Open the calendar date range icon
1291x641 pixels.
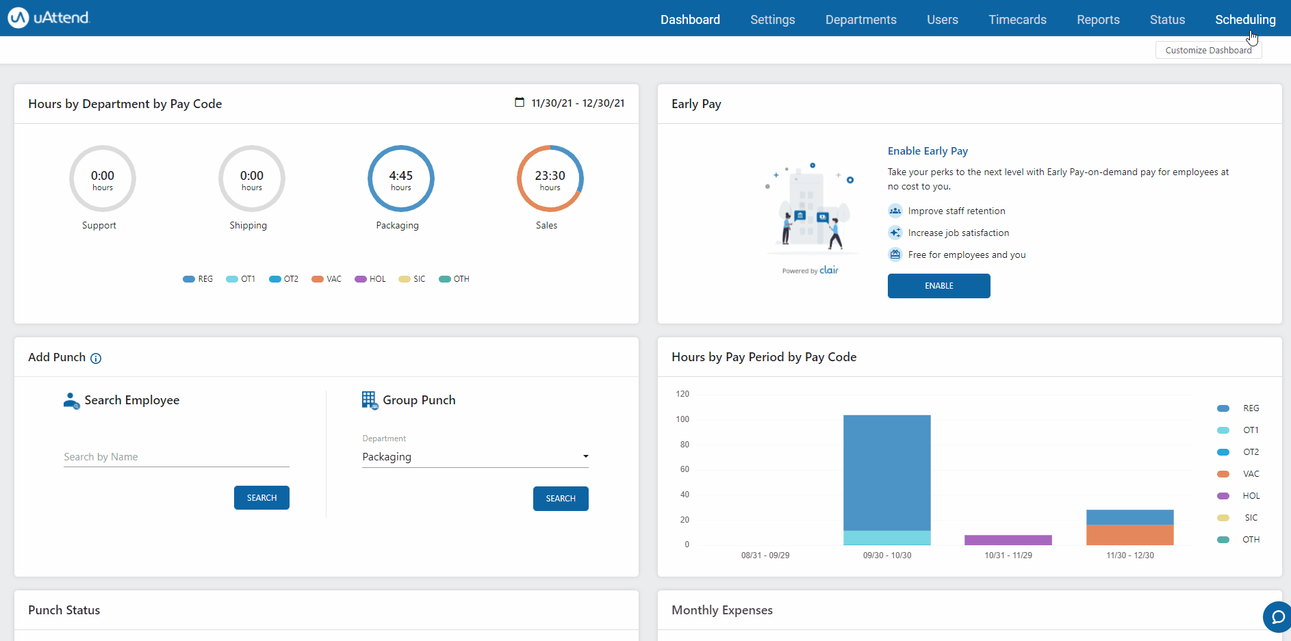[520, 103]
